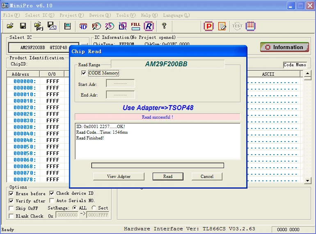Image resolution: width=316 pixels, height=234 pixels.
Task: Click range start field 00000000
Action: point(67,215)
